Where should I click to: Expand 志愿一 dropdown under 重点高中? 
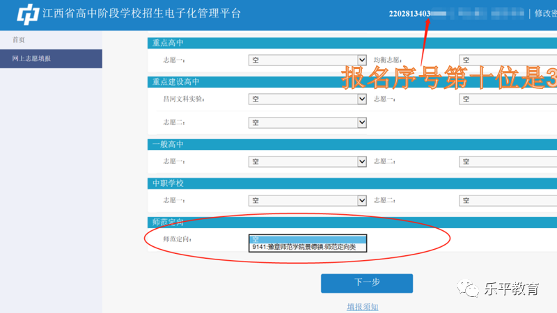click(x=307, y=61)
